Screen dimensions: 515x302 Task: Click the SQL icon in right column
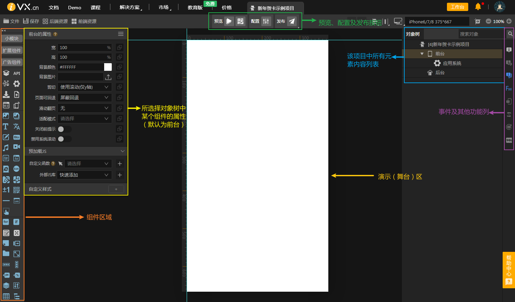coord(509,140)
